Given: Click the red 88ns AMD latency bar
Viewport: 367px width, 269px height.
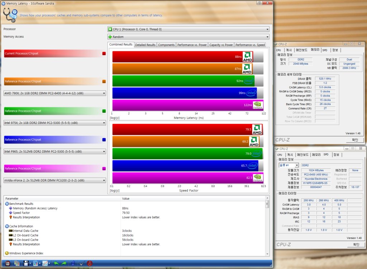Looking at the screenshot, I should tap(182, 57).
